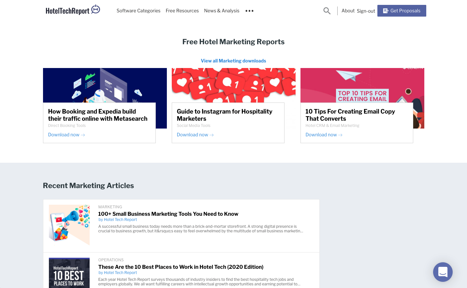Click the 'A successful small business' excerpt text
Screen dimensions: 467x288
(x=201, y=229)
